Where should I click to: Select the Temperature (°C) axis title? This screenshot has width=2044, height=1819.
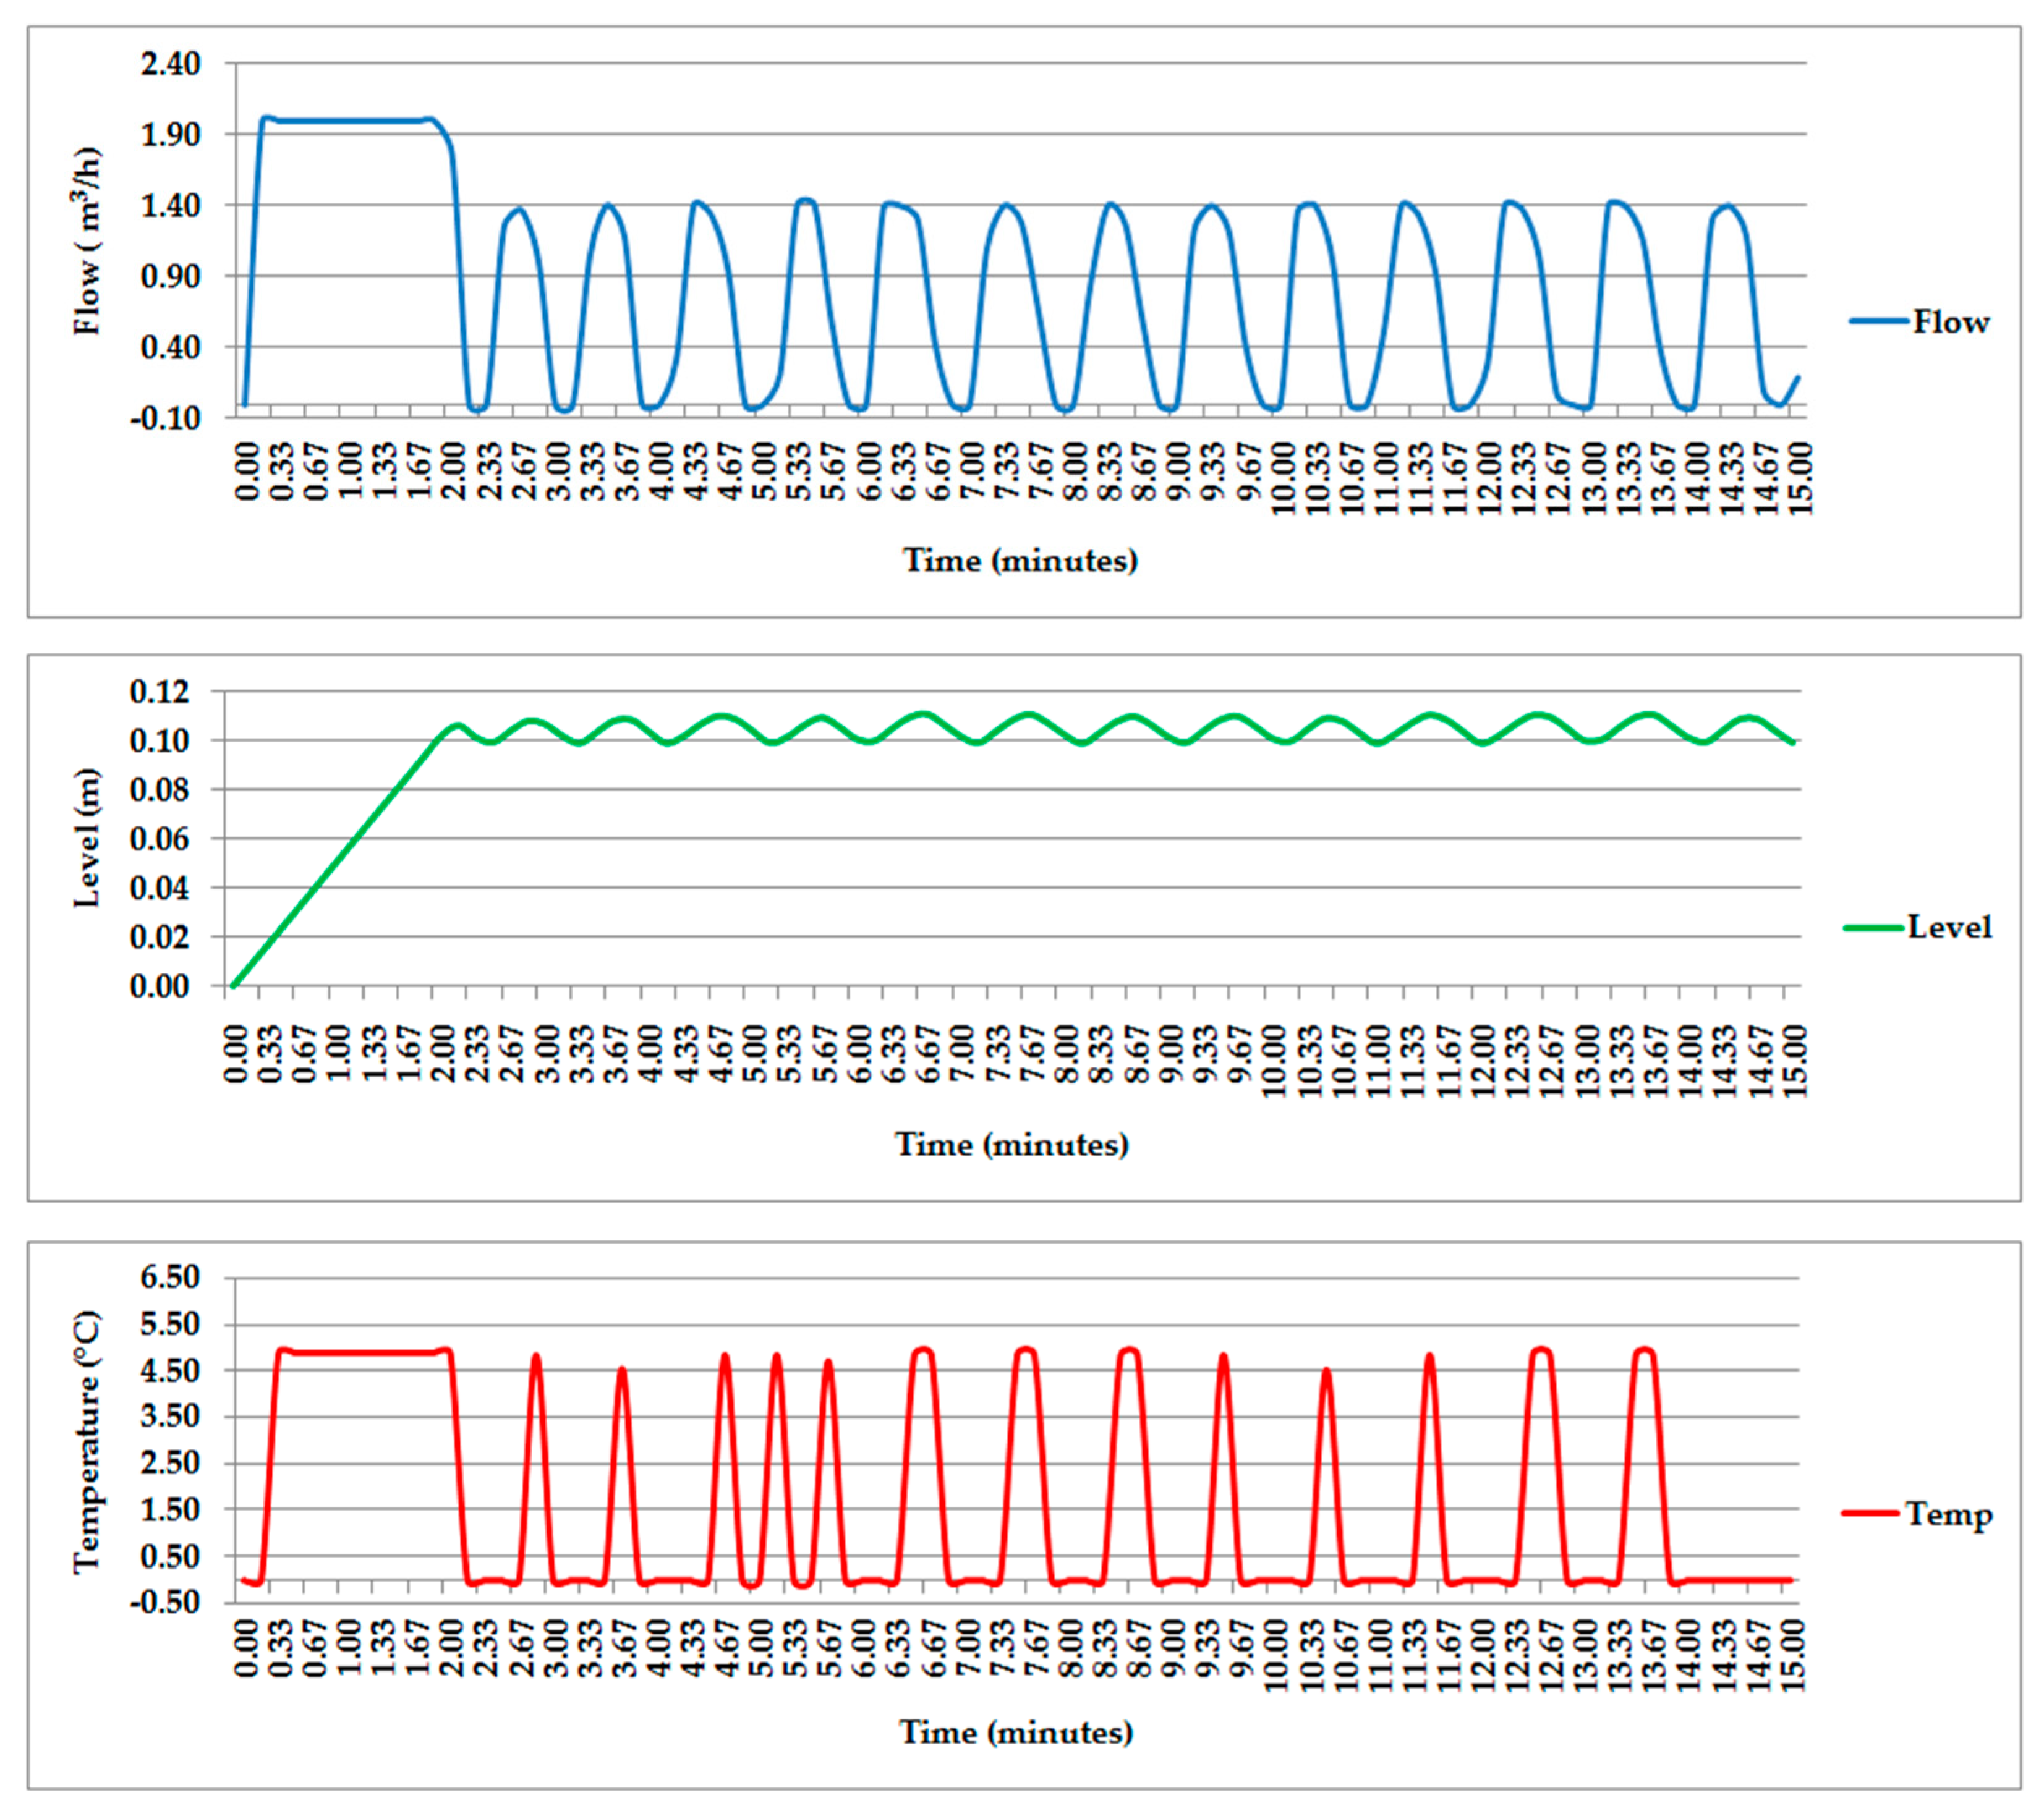pyautogui.click(x=88, y=1443)
